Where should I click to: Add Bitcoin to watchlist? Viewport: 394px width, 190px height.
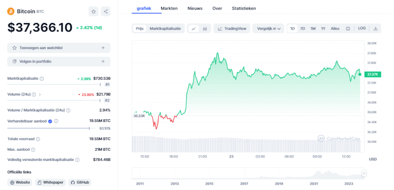coord(59,48)
